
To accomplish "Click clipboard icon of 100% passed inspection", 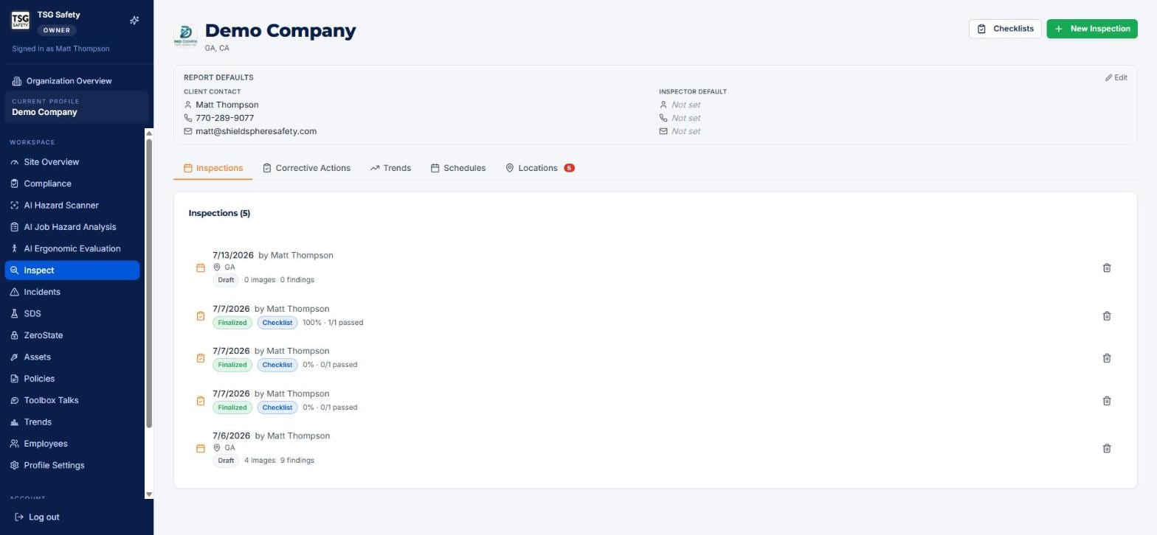I will tap(200, 316).
